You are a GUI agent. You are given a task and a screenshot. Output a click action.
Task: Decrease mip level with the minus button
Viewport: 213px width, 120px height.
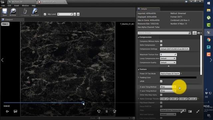75,14
